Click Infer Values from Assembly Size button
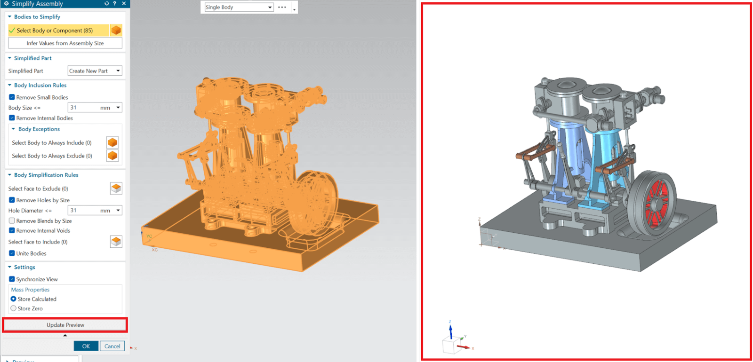Viewport: 753px width, 362px height. 65,43
